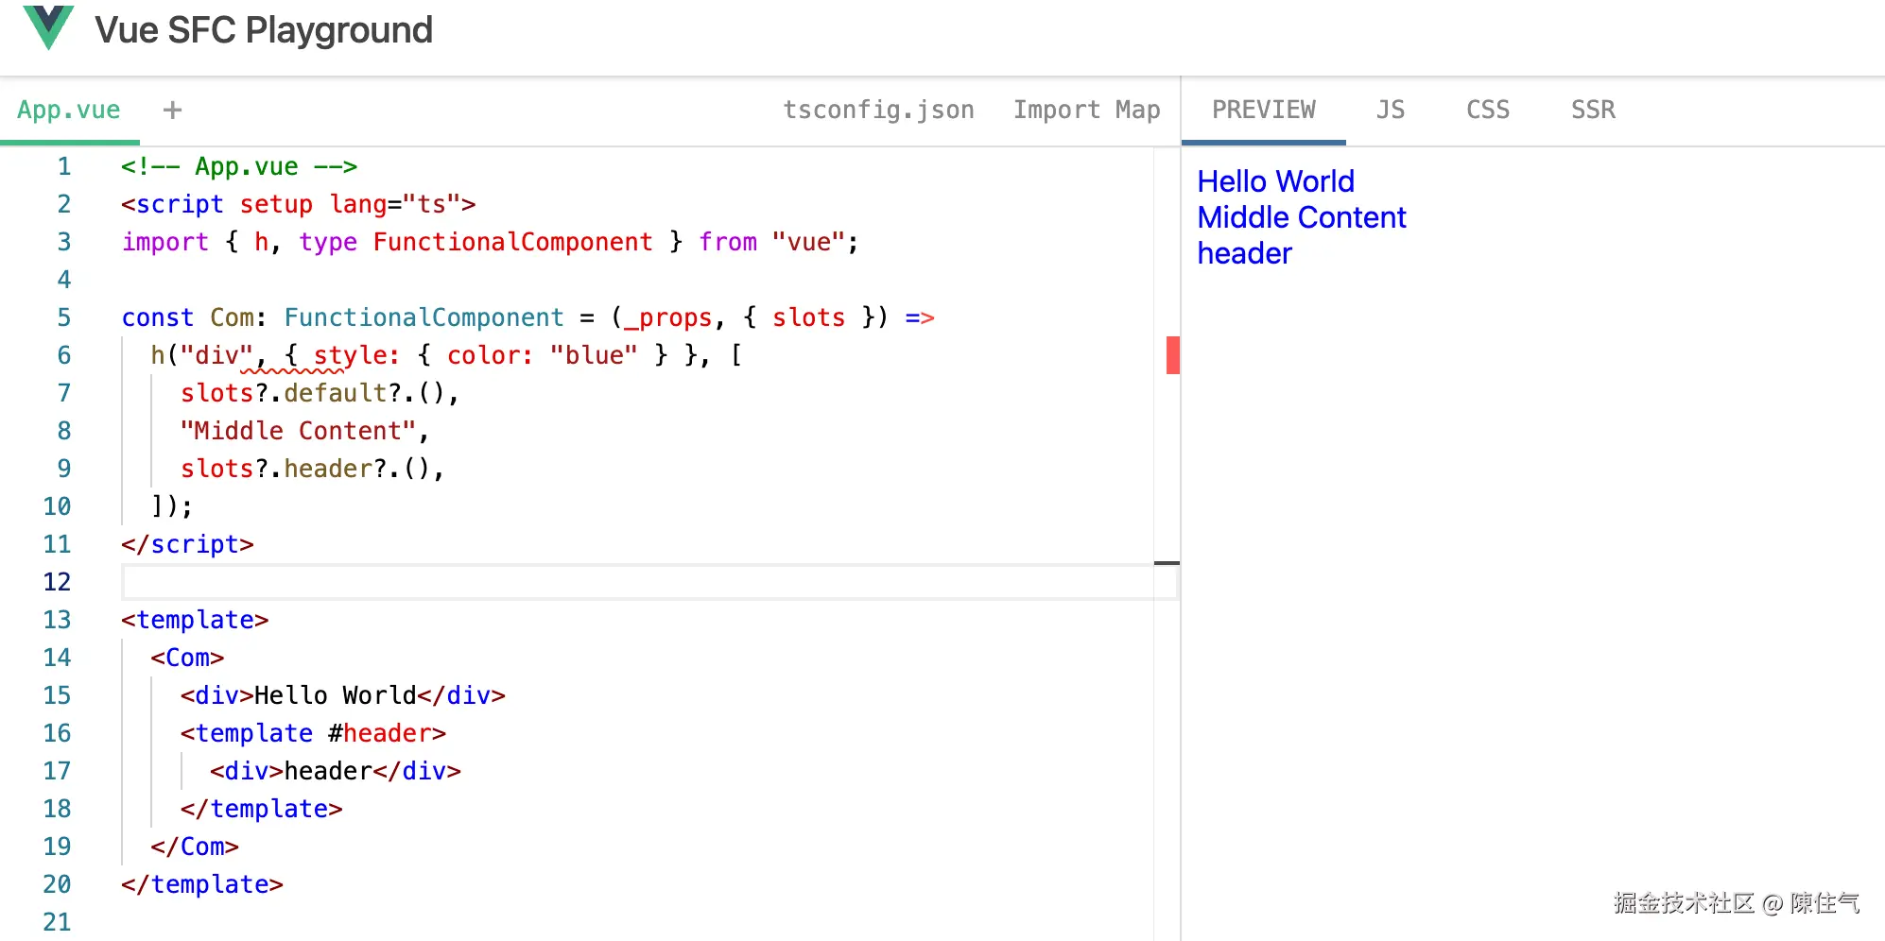Viewport: 1885px width, 941px height.
Task: Open the SSR output tab
Action: [x=1593, y=111]
